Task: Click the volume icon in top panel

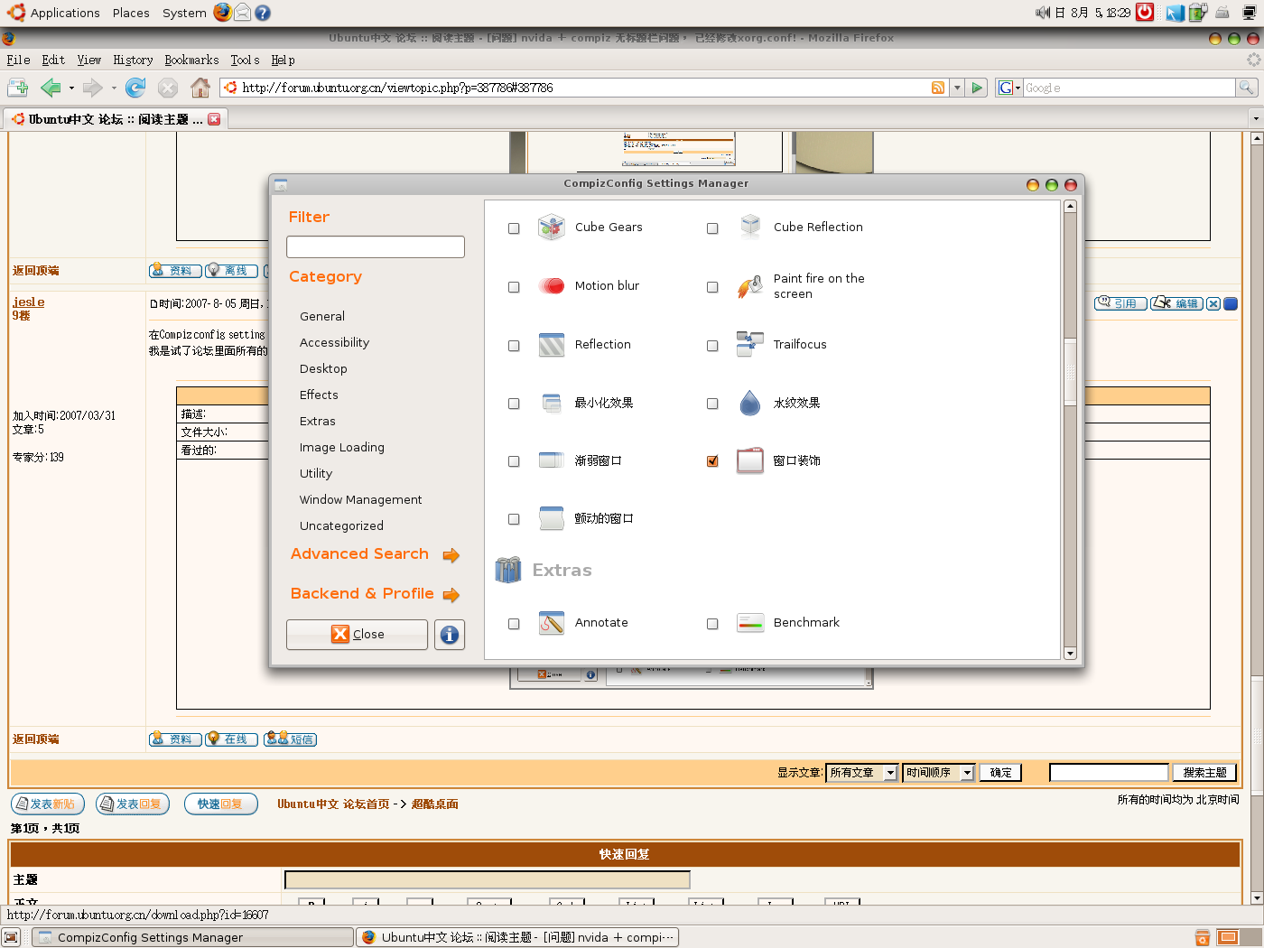Action: click(x=1043, y=12)
